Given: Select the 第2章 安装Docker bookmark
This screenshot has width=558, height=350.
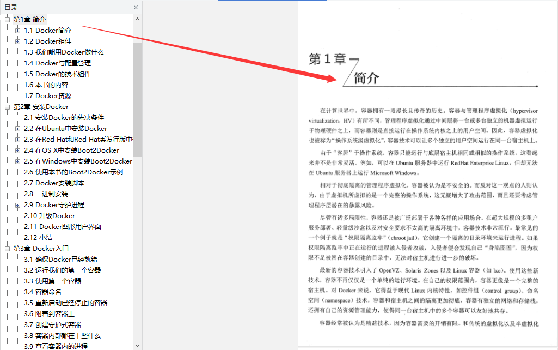Looking at the screenshot, I should click(41, 107).
